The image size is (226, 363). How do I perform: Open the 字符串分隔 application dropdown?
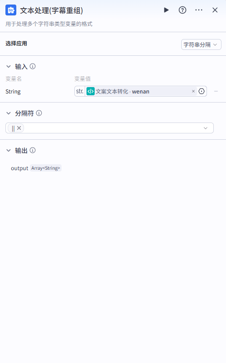[x=201, y=44]
